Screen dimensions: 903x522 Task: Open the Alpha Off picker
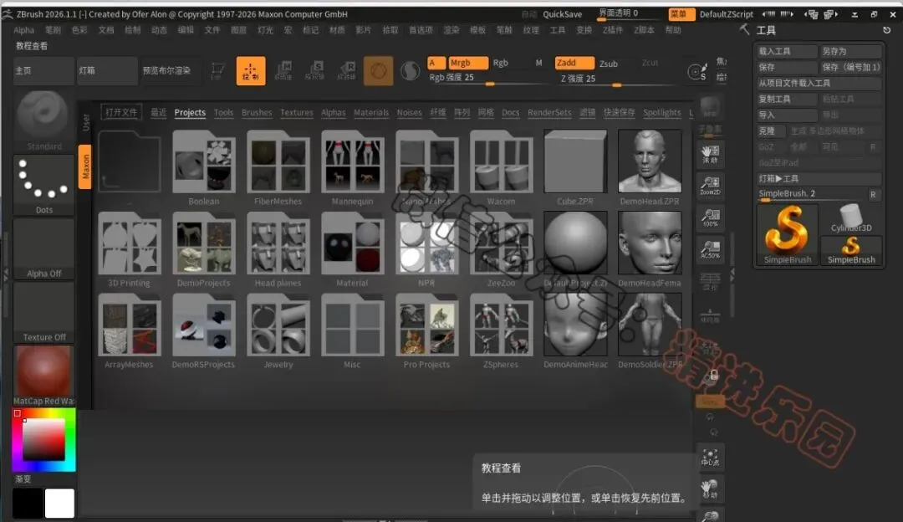pyautogui.click(x=43, y=249)
